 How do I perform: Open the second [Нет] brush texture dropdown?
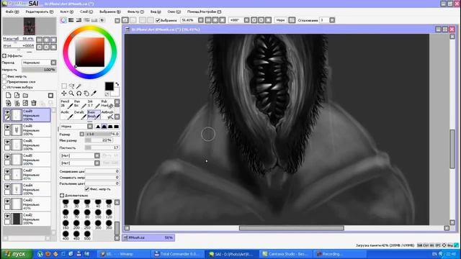click(x=97, y=163)
